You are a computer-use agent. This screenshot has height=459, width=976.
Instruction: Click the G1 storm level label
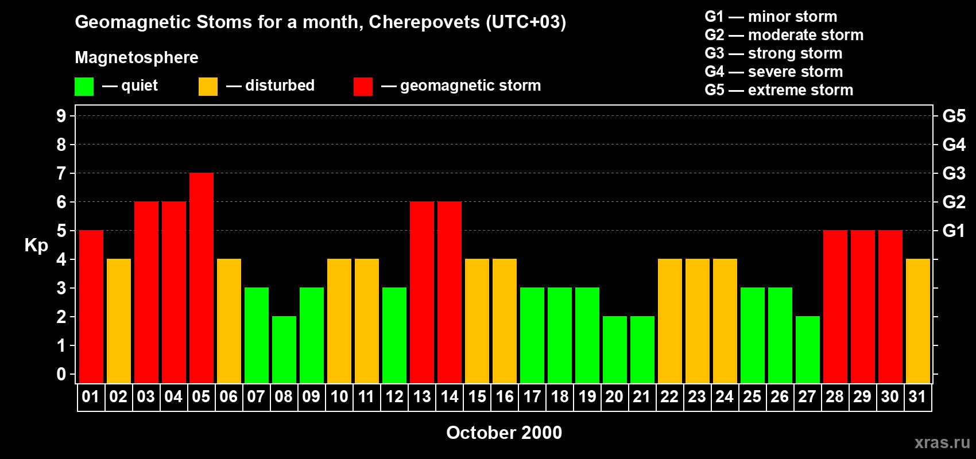(x=954, y=231)
